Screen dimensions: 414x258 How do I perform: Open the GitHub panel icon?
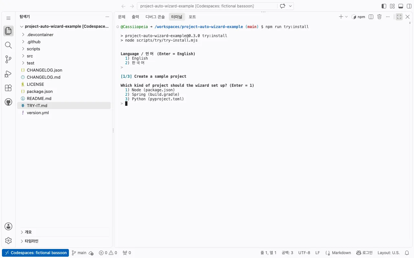click(x=8, y=102)
